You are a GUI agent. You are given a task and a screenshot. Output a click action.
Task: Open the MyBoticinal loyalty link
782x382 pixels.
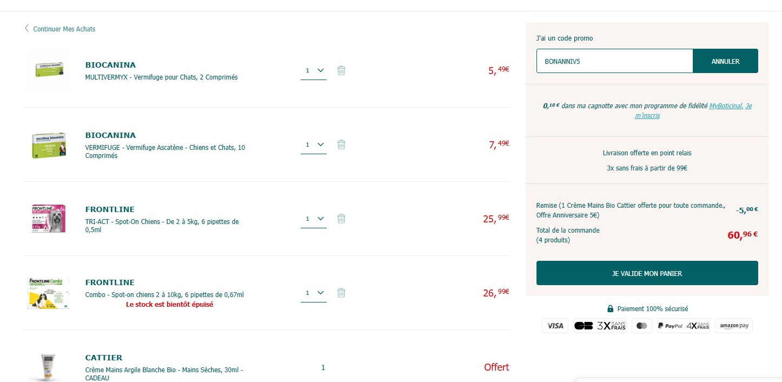click(726, 106)
